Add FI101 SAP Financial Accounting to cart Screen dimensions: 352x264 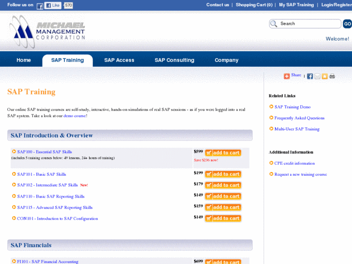(223, 262)
